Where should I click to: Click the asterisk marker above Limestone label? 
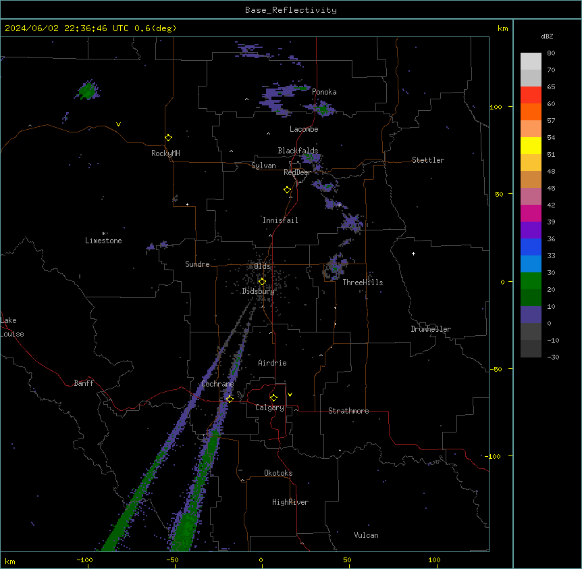(103, 234)
